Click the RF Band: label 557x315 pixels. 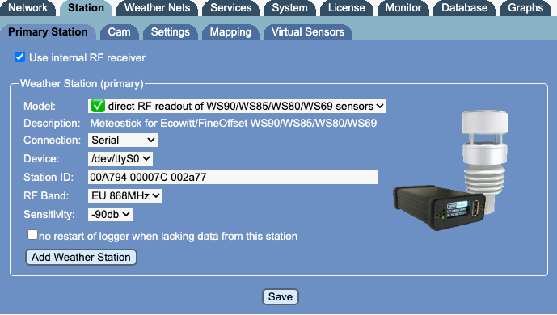pos(46,195)
